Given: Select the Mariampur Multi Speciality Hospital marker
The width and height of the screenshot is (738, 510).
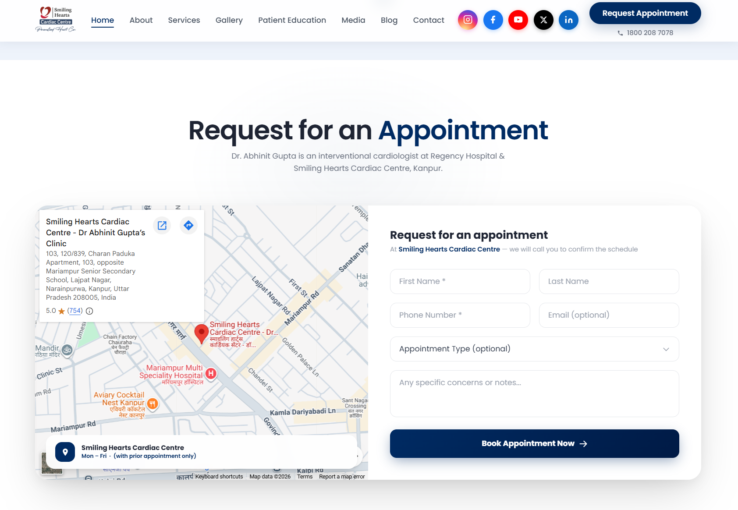Looking at the screenshot, I should pyautogui.click(x=211, y=374).
